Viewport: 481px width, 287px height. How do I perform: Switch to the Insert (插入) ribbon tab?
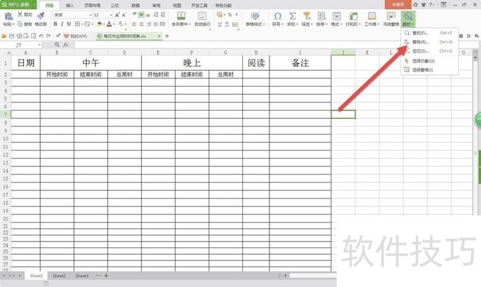(x=70, y=6)
